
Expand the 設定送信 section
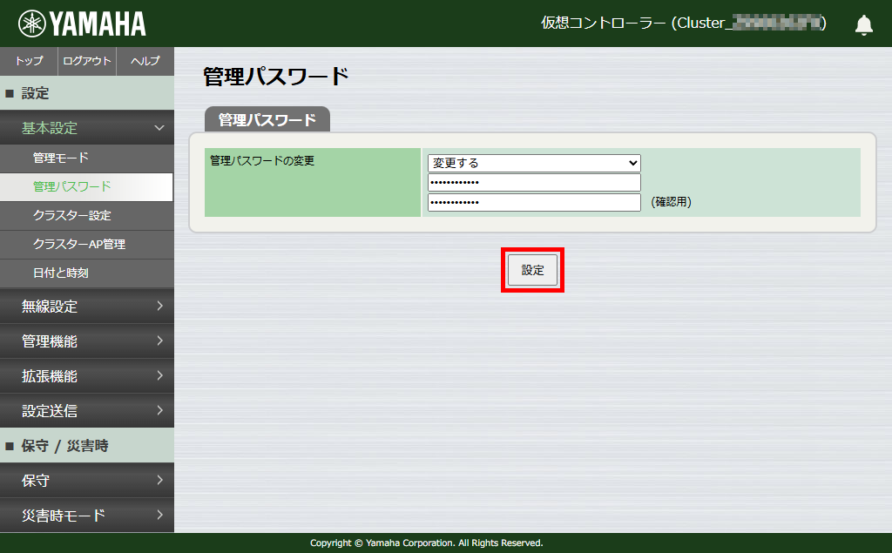pyautogui.click(x=87, y=411)
